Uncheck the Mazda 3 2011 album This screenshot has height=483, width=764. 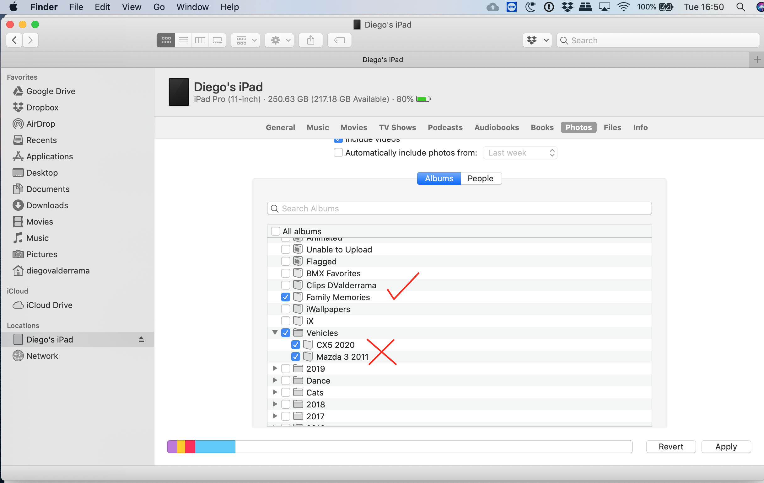point(296,357)
